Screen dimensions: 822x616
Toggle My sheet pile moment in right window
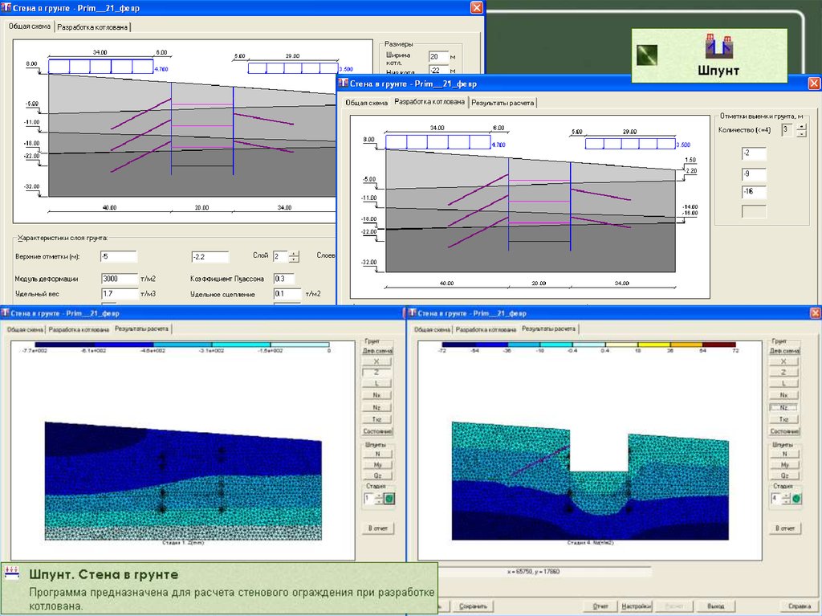tap(783, 465)
